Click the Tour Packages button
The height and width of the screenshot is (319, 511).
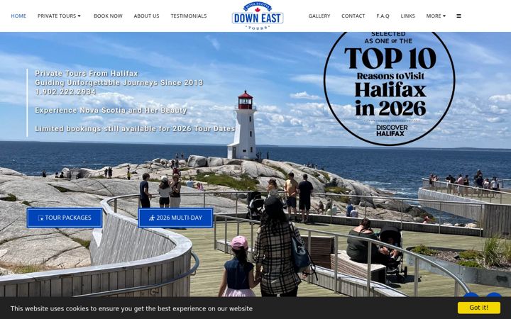(65, 218)
